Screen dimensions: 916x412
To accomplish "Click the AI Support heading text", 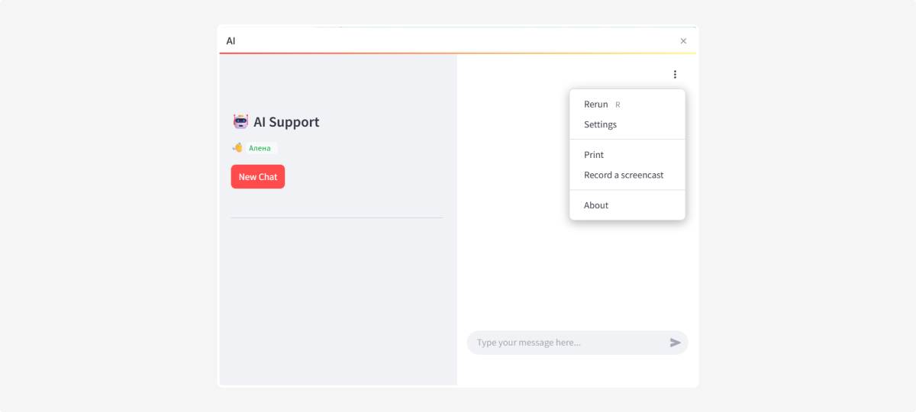I will (286, 122).
